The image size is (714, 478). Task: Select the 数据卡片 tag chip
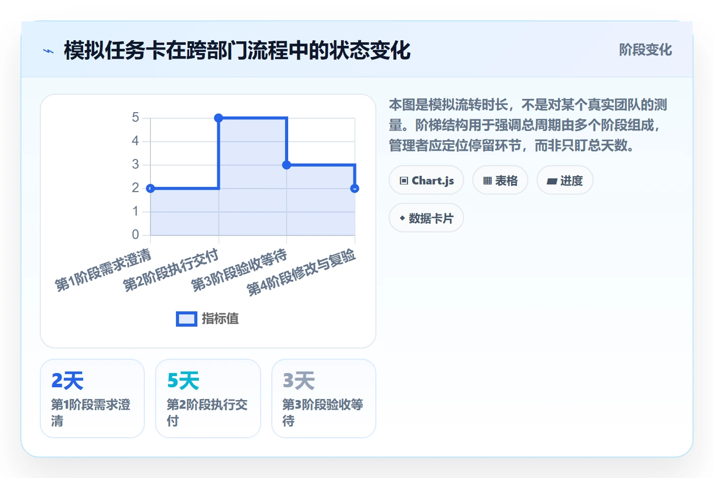(x=426, y=218)
